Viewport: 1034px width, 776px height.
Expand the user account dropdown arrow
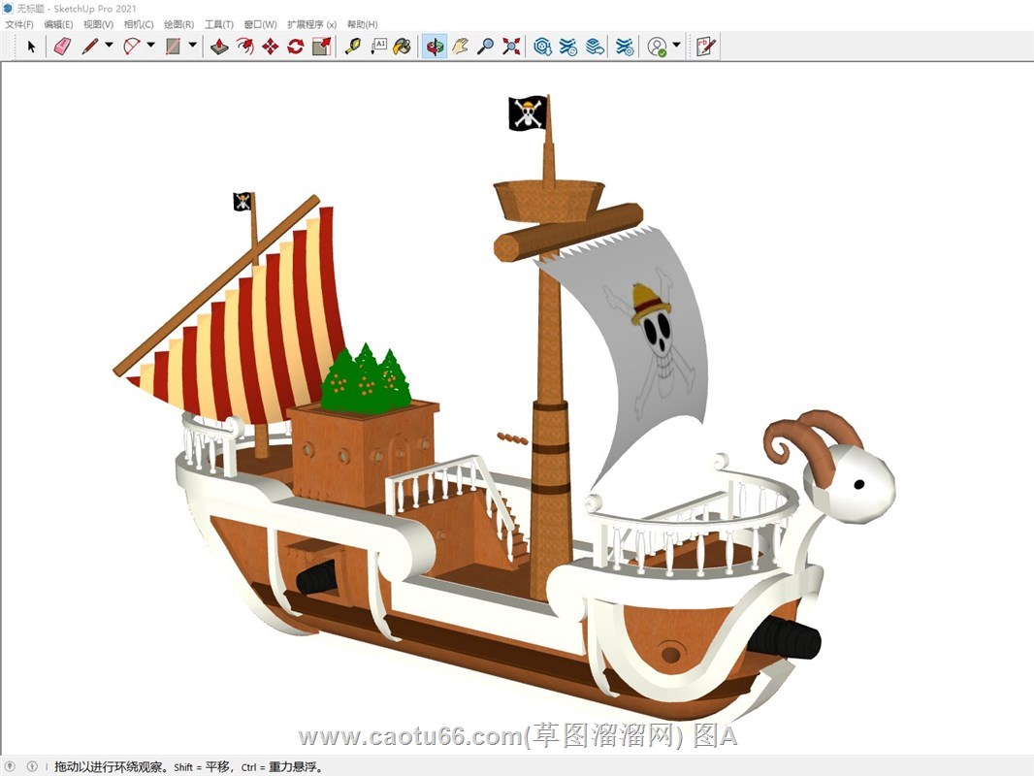[x=676, y=45]
